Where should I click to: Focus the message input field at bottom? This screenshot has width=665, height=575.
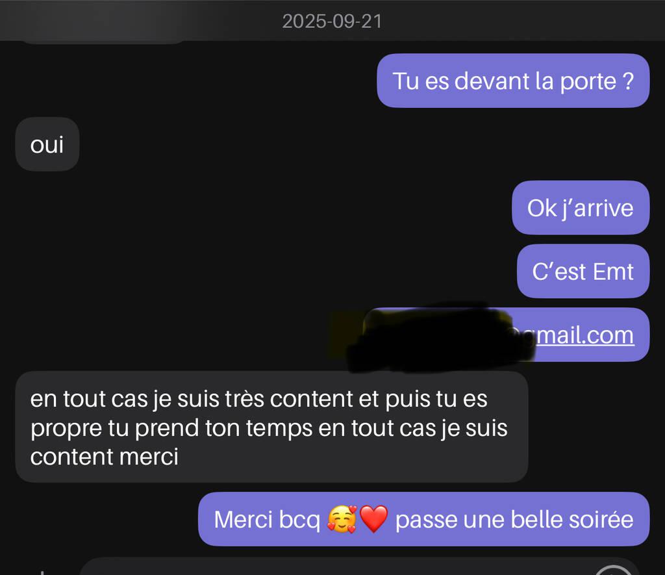point(358,567)
